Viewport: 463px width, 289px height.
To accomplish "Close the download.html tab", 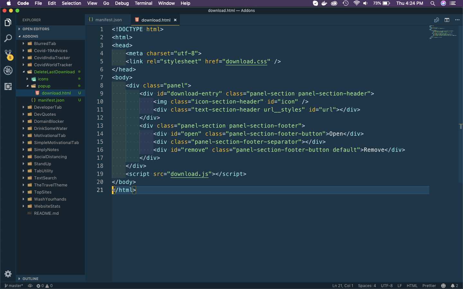I will click(175, 20).
